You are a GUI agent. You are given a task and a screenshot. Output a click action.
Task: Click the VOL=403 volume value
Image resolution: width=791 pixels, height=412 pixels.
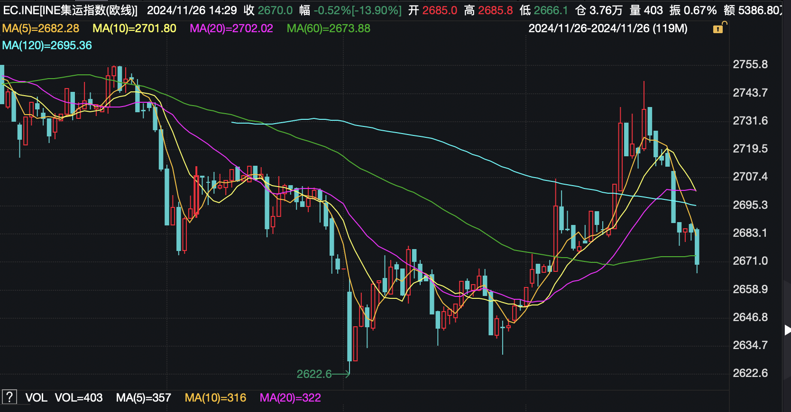tap(79, 398)
